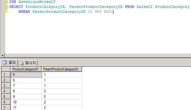
Task: Click parent ID cell in row 7
Action: click(x=62, y=108)
